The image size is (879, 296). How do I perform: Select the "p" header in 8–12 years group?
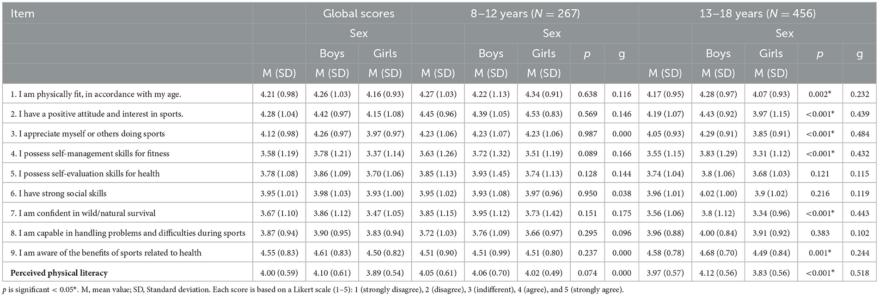pos(587,54)
